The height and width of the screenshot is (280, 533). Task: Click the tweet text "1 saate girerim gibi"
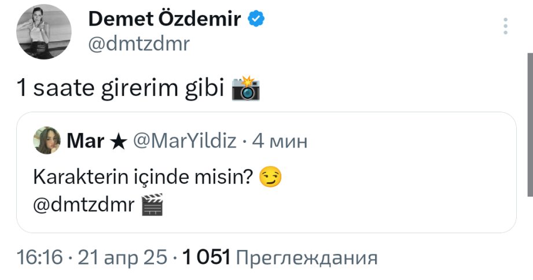119,89
